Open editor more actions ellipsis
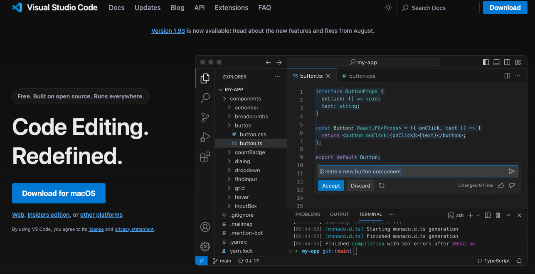This screenshot has width=535, height=274. click(x=518, y=76)
